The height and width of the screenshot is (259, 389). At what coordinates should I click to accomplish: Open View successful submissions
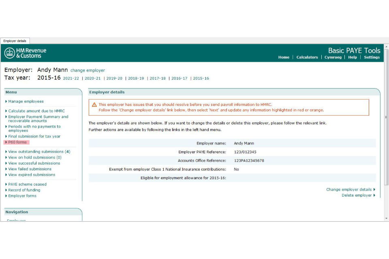[34, 163]
